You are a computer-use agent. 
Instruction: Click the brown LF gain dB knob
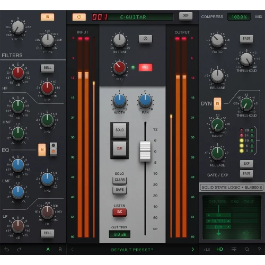click(18, 226)
